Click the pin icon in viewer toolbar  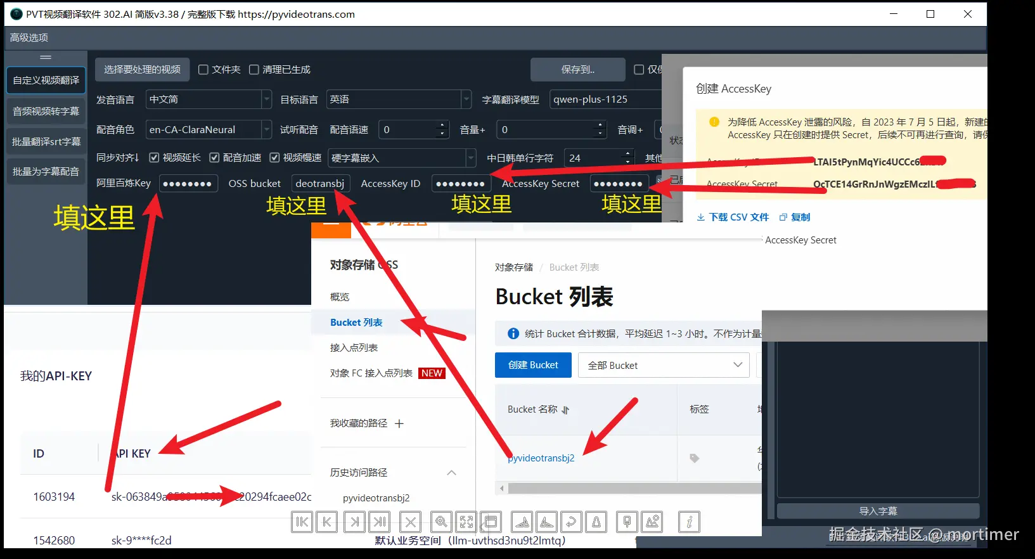(627, 522)
